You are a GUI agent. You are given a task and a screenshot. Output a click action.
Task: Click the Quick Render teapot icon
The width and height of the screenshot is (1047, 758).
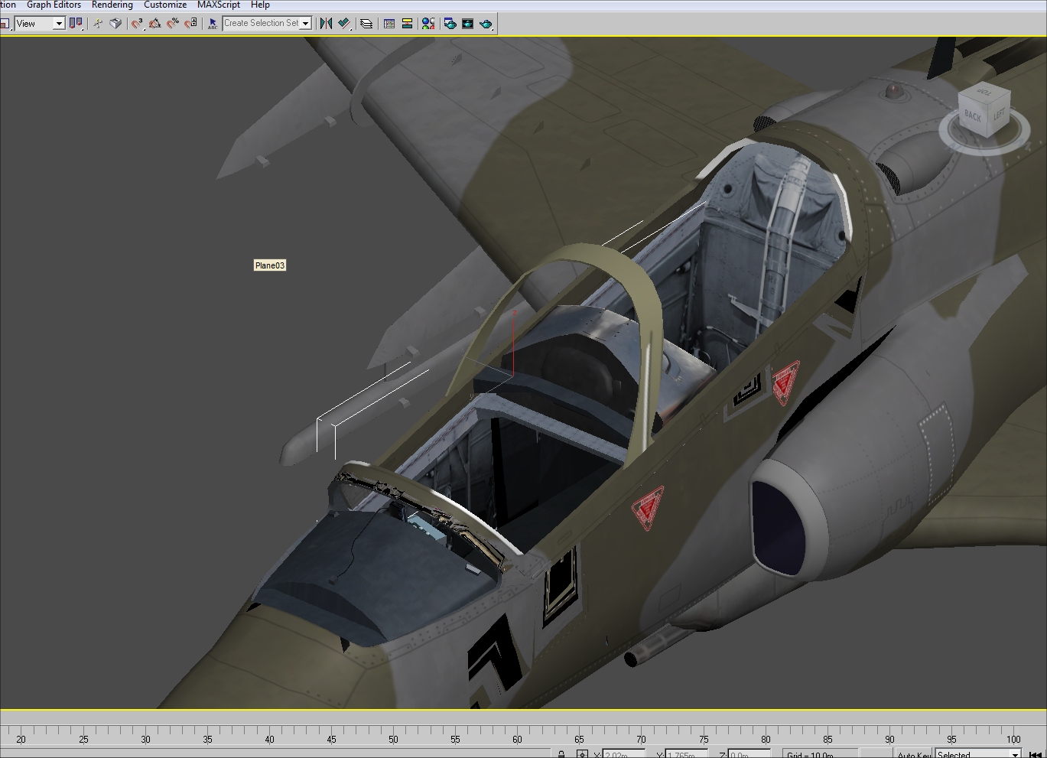[486, 24]
